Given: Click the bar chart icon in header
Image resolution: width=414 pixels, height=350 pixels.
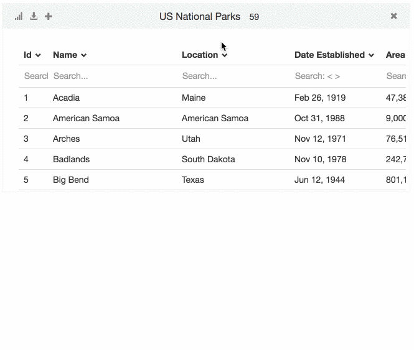Looking at the screenshot, I should pyautogui.click(x=19, y=16).
